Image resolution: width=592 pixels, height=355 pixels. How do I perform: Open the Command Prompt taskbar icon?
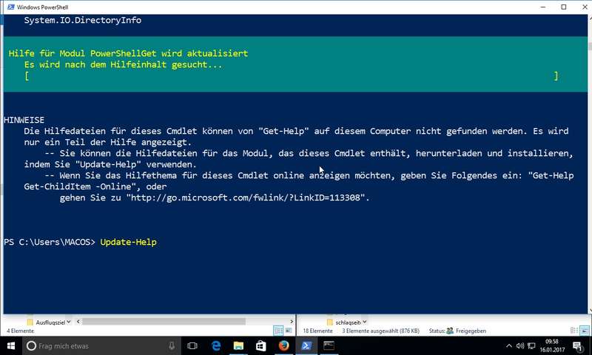pyautogui.click(x=329, y=345)
